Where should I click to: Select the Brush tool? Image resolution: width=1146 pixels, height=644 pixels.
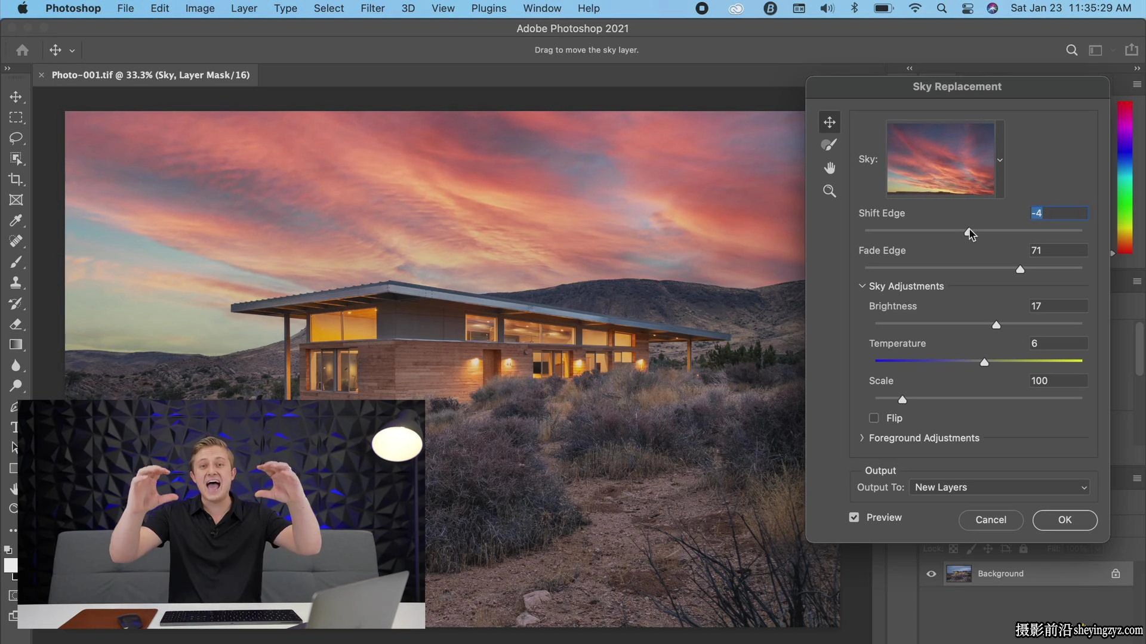(x=16, y=262)
